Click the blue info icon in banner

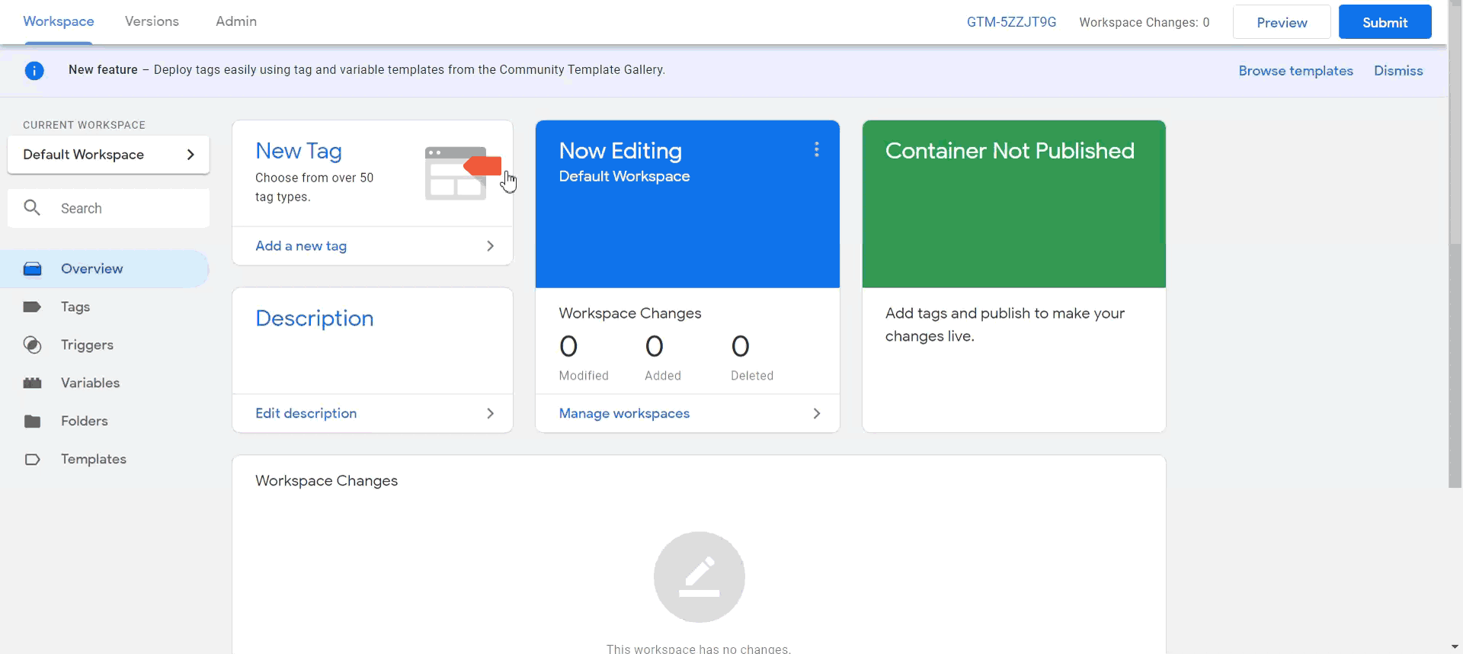point(34,71)
